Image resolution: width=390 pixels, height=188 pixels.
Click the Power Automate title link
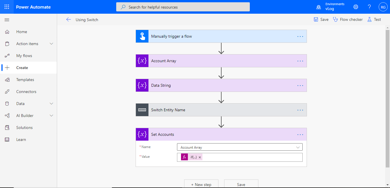pyautogui.click(x=33, y=7)
